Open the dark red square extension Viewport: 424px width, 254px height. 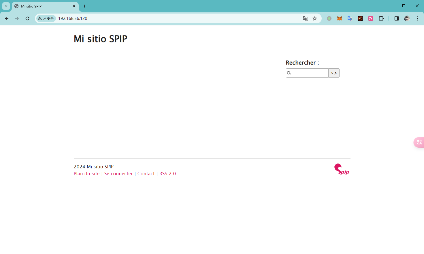360,18
